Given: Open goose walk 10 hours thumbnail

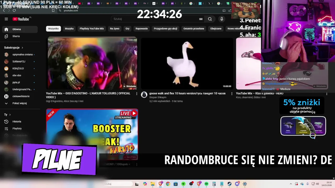Looking at the screenshot, I should [187, 63].
